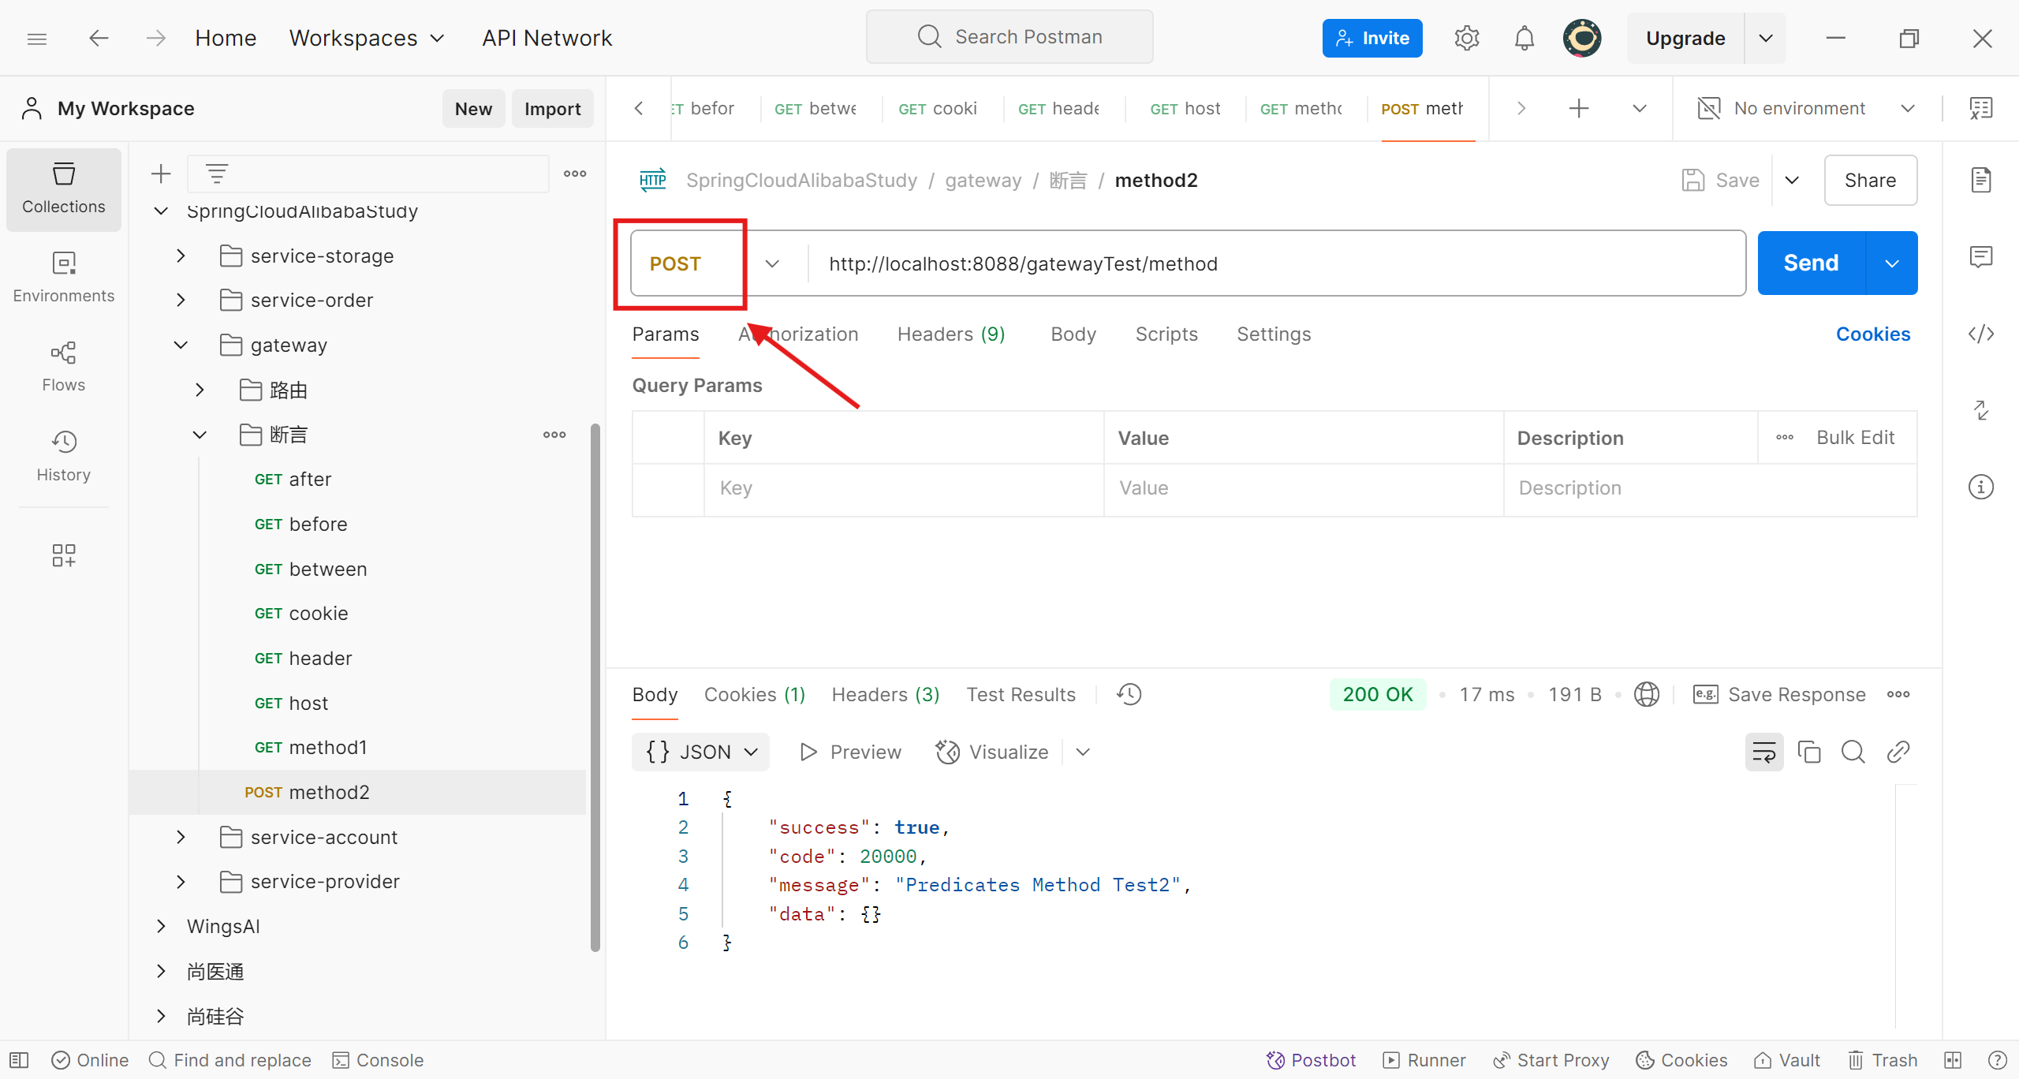The height and width of the screenshot is (1079, 2019).
Task: Open the History sidebar panel
Action: tap(63, 456)
